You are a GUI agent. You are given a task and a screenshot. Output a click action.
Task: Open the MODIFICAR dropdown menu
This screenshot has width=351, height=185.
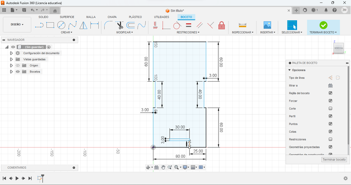coord(124,32)
